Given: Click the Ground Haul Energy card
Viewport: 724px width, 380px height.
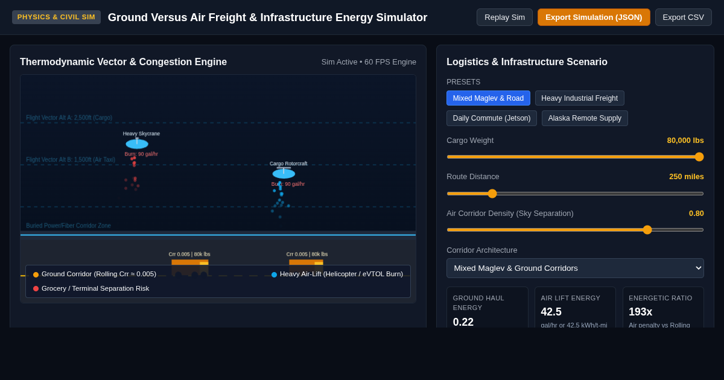Looking at the screenshot, I should click(x=487, y=308).
